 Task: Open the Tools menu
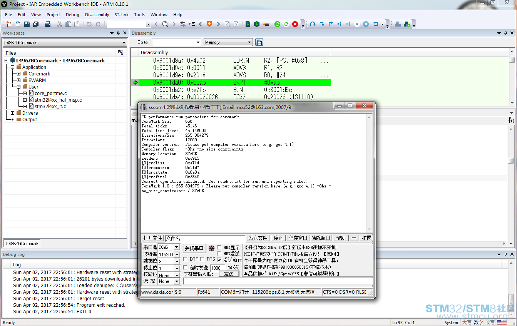pos(139,15)
